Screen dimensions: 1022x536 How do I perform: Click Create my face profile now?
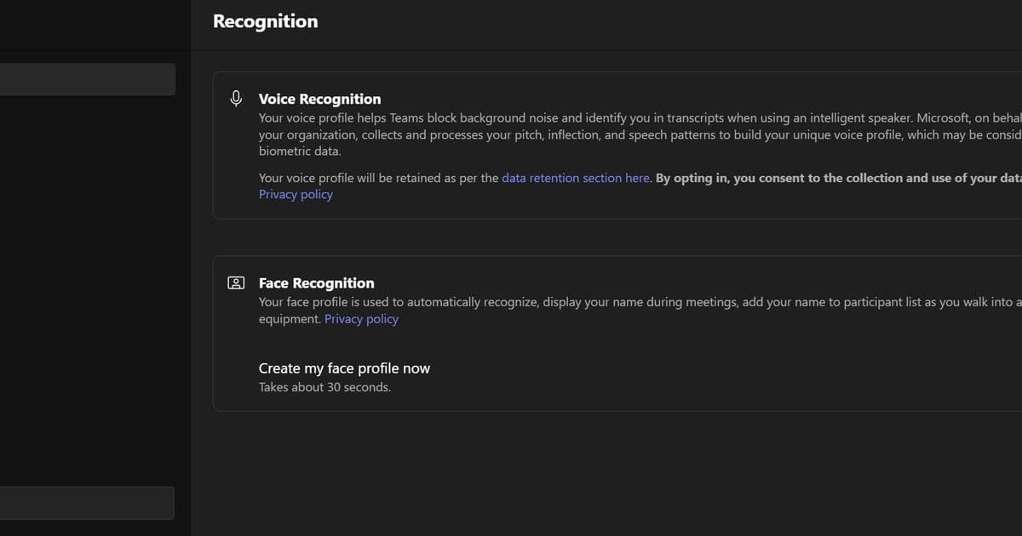(344, 368)
